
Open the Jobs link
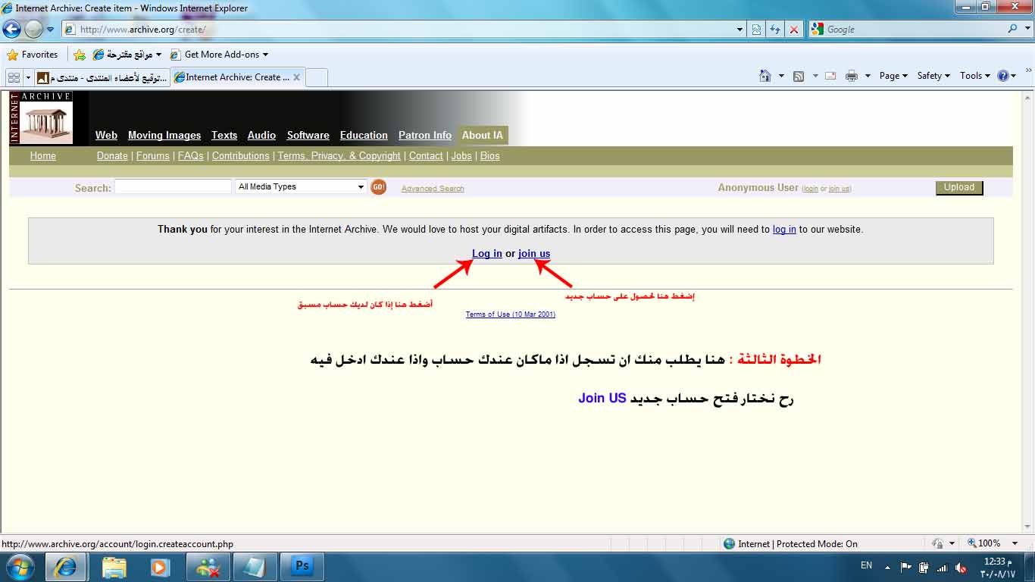point(461,155)
